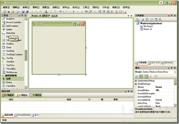Toggle auto-hide pin on 方案總管 panel
Viewport: 179px width, 124px height.
pos(171,15)
